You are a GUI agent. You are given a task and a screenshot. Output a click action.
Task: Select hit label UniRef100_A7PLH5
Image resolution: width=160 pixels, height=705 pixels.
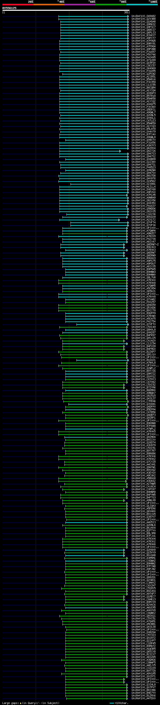[143, 195]
